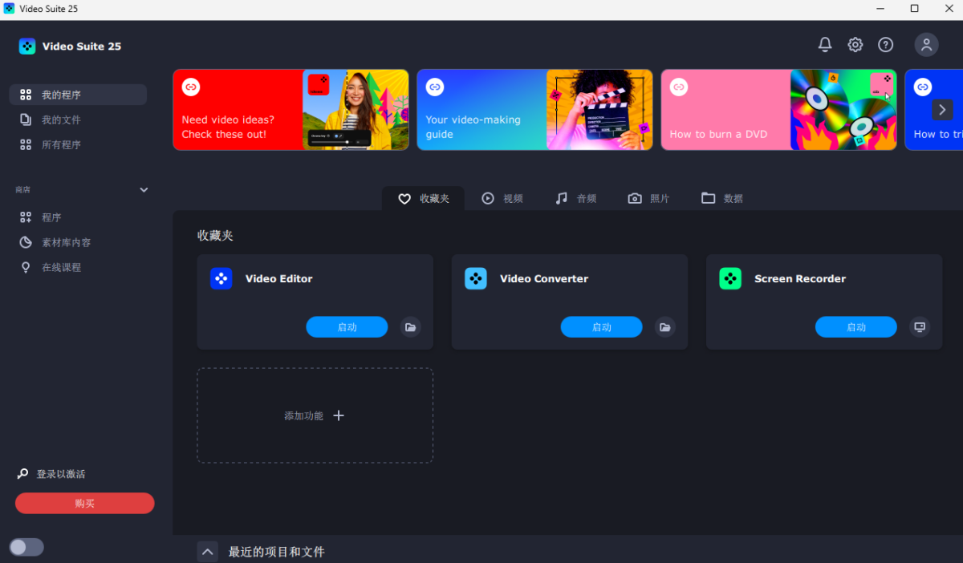Click the Video Converter app icon
The image size is (963, 563).
point(476,279)
